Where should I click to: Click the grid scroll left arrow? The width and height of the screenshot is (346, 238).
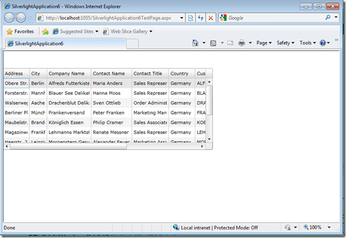[7, 146]
